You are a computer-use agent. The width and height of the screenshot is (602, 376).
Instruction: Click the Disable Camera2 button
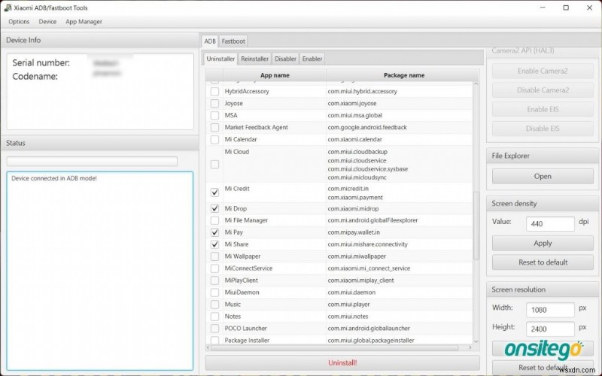[x=543, y=90]
